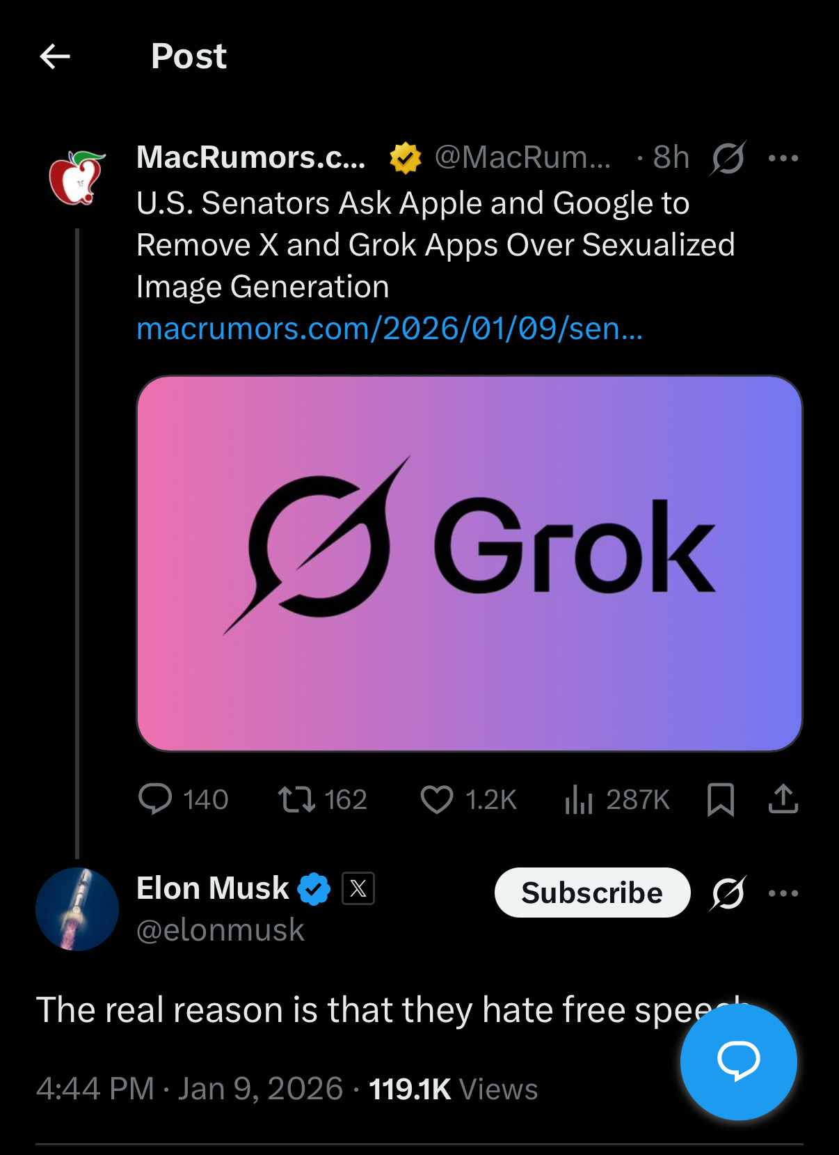
Task: View analytics for MacRumors post
Action: point(579,799)
